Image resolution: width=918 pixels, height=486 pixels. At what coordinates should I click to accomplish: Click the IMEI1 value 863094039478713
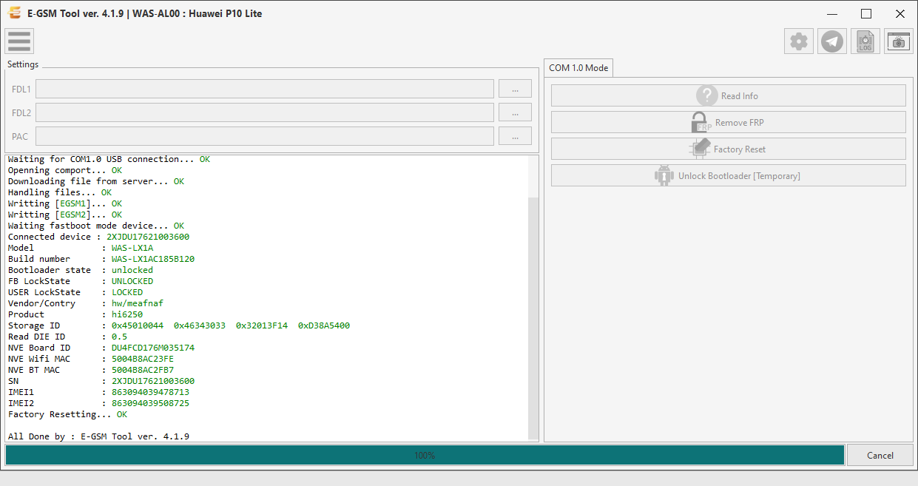(x=150, y=392)
